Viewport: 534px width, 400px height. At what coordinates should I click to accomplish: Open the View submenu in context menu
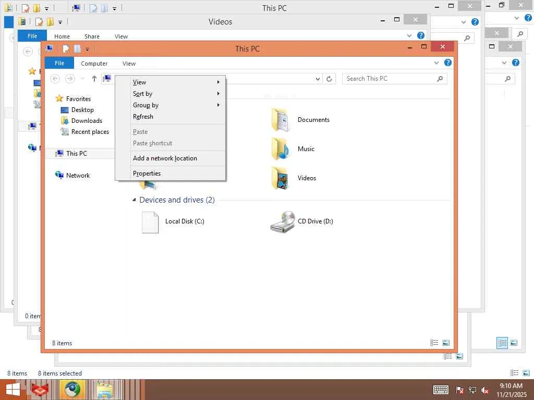click(x=171, y=82)
